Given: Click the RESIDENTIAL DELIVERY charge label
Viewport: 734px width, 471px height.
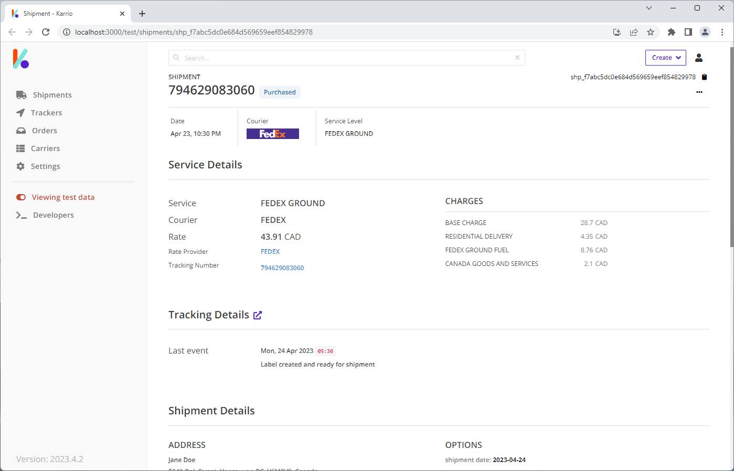Looking at the screenshot, I should tap(479, 237).
